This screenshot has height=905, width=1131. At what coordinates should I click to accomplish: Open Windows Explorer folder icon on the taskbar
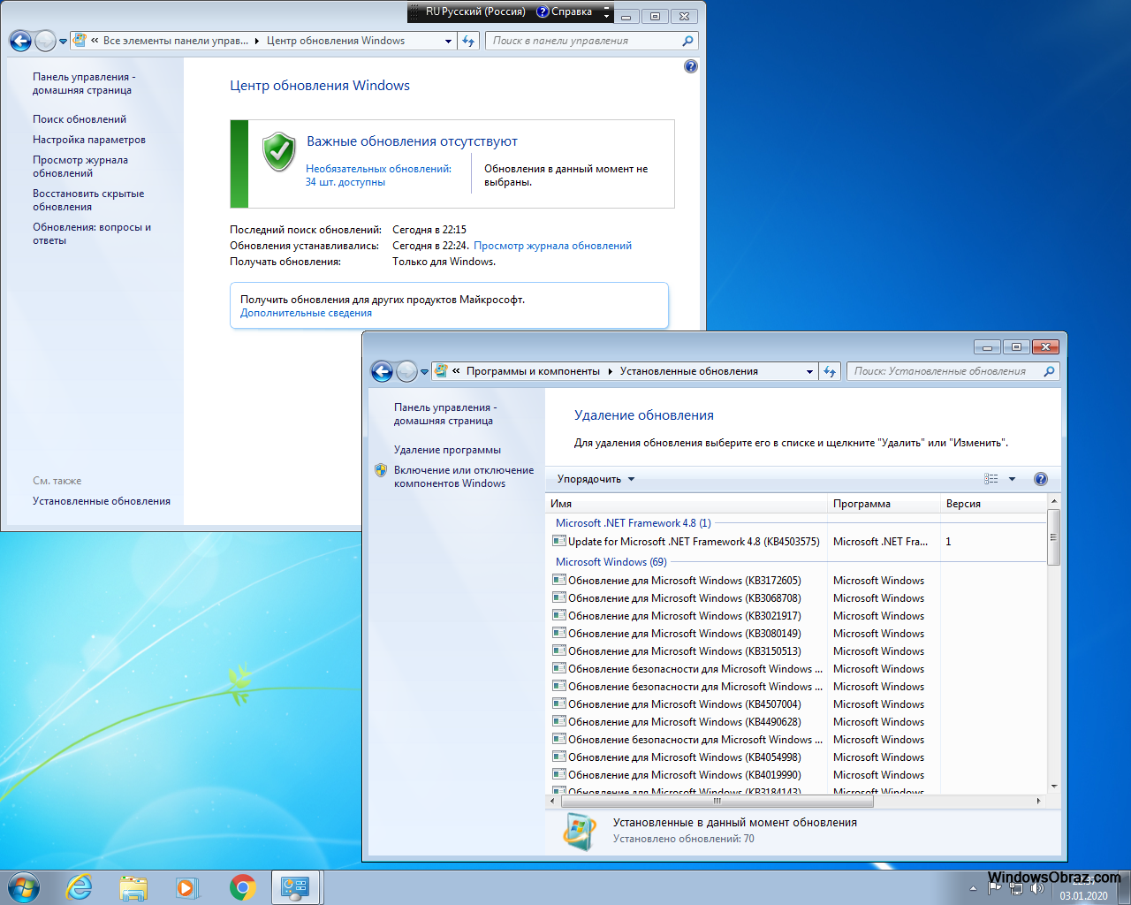[x=133, y=887]
